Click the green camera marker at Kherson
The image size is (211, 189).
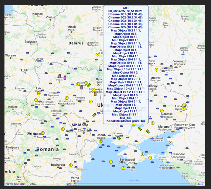pyautogui.click(x=119, y=138)
